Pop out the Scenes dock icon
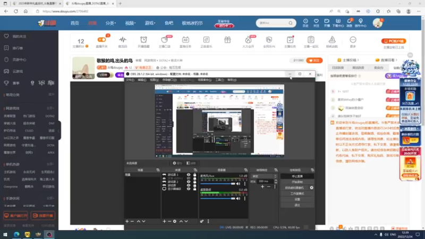 (158, 170)
